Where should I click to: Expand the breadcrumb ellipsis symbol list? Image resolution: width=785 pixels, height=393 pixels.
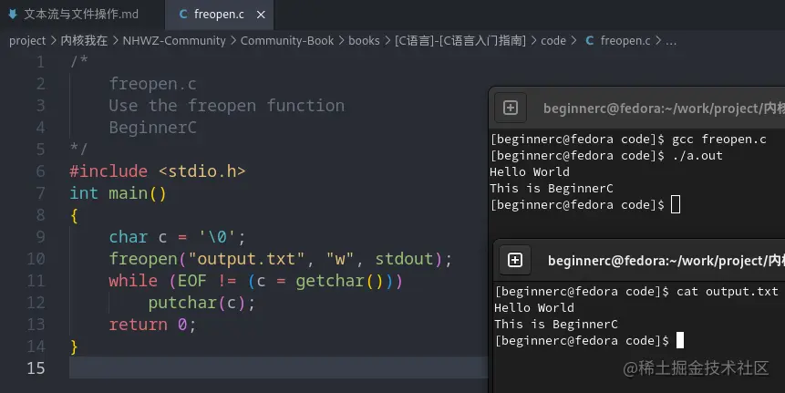671,41
